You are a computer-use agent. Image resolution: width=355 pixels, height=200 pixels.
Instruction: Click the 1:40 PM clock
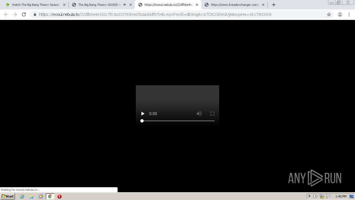341,196
